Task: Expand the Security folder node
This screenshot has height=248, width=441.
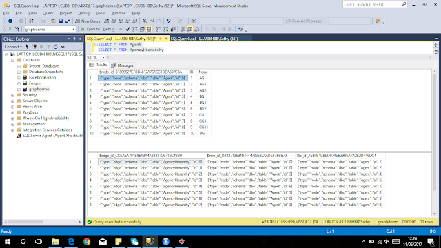Action: click(12, 95)
